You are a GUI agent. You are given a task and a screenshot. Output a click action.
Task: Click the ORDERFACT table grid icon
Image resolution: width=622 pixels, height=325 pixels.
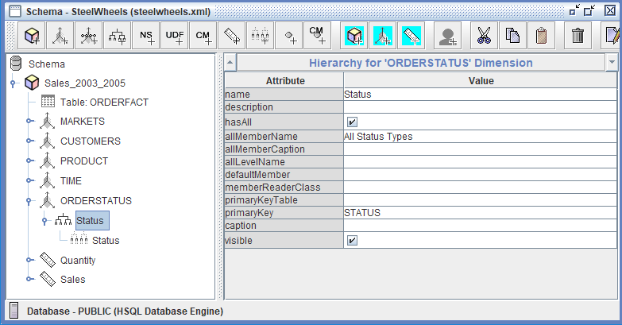pos(48,102)
